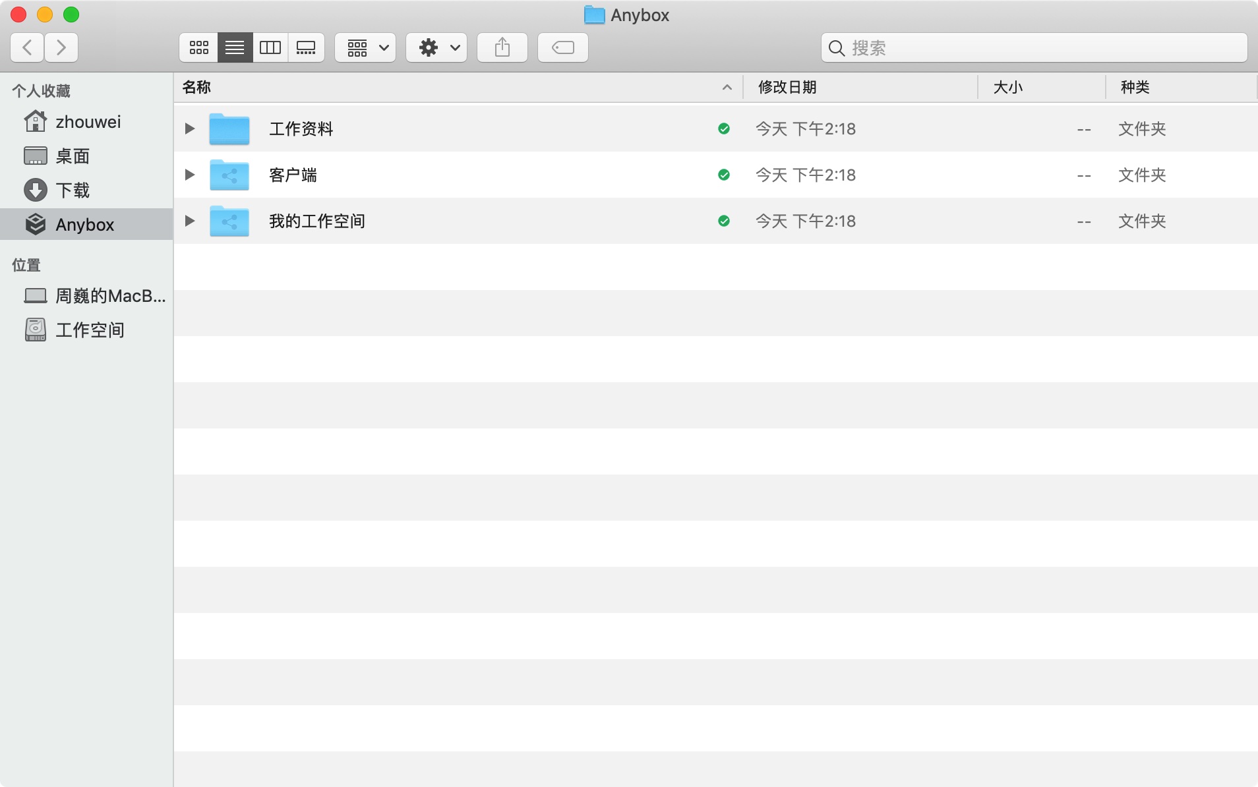Click the zhouwei house icon
Screen dimensions: 1258x787
click(36, 121)
